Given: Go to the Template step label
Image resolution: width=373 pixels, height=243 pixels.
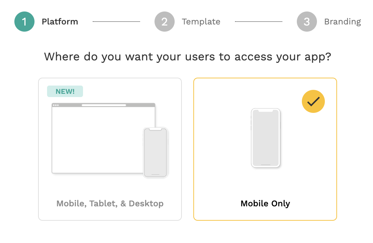Looking at the screenshot, I should pyautogui.click(x=201, y=22).
